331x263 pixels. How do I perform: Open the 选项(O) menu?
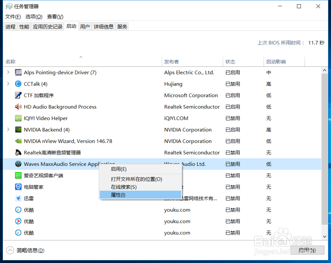[34, 17]
